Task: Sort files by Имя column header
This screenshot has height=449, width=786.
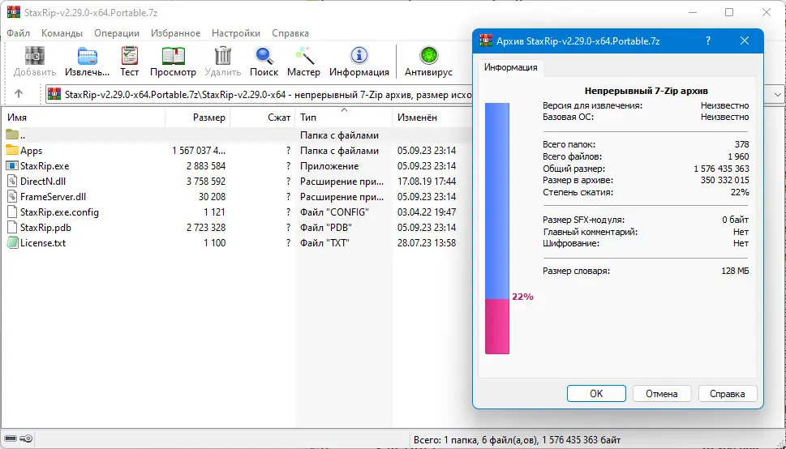Action: pos(84,118)
